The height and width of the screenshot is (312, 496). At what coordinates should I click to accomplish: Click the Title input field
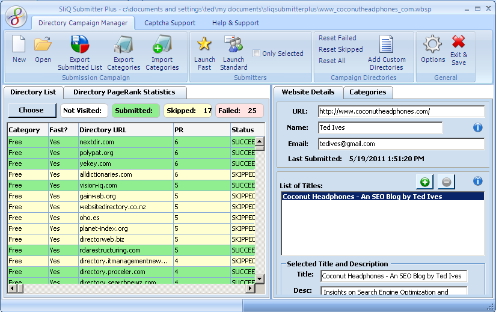tap(394, 276)
